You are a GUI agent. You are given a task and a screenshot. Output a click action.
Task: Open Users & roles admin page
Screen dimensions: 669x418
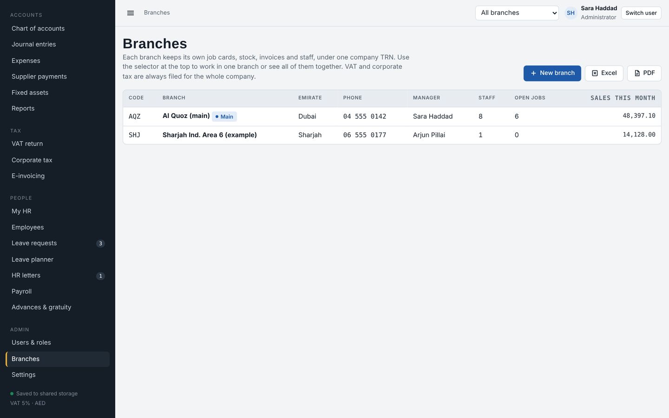58,343
